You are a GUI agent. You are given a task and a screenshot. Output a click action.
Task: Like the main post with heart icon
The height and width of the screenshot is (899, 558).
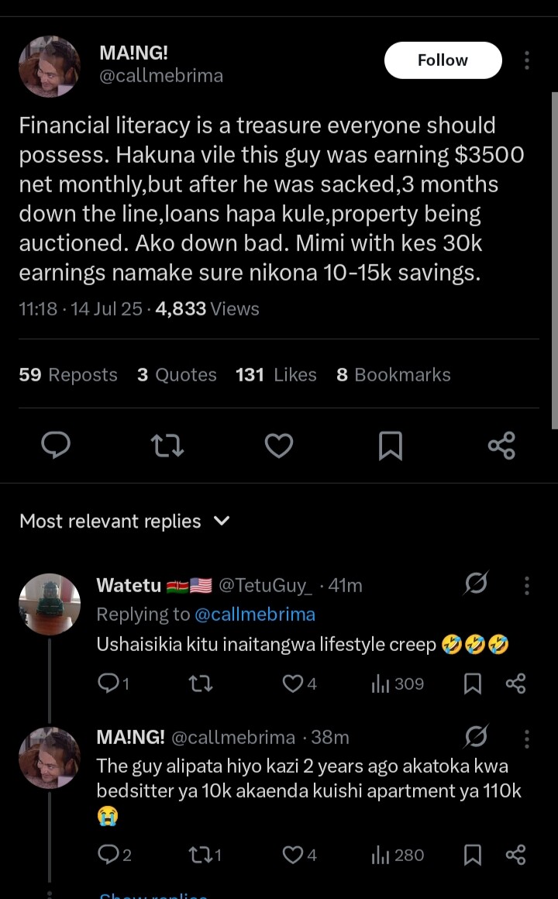(x=279, y=446)
